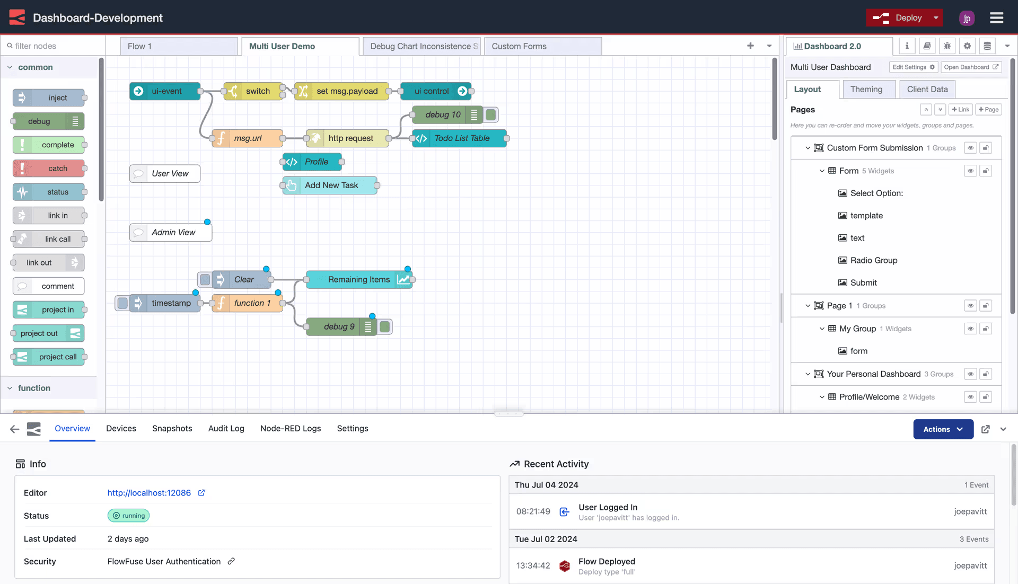
Task: Click the jp user avatar
Action: click(x=967, y=17)
